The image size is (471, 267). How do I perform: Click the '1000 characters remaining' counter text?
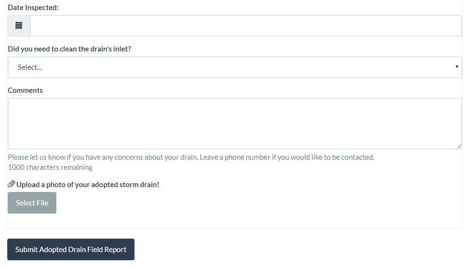50,167
